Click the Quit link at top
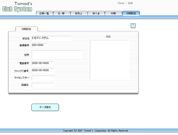 tap(130, 3)
